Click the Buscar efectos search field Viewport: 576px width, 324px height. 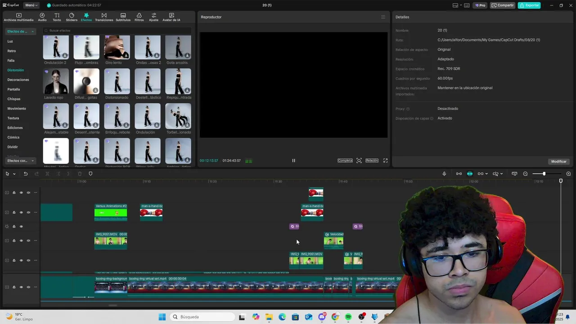[x=117, y=31]
